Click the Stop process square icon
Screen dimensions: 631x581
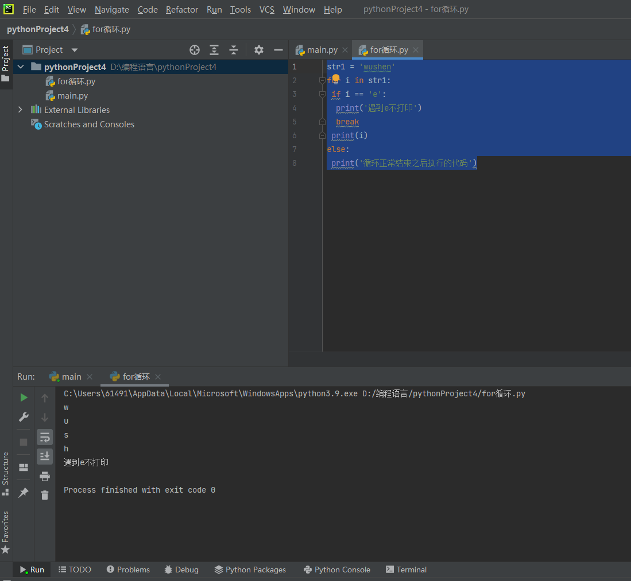[x=24, y=442]
